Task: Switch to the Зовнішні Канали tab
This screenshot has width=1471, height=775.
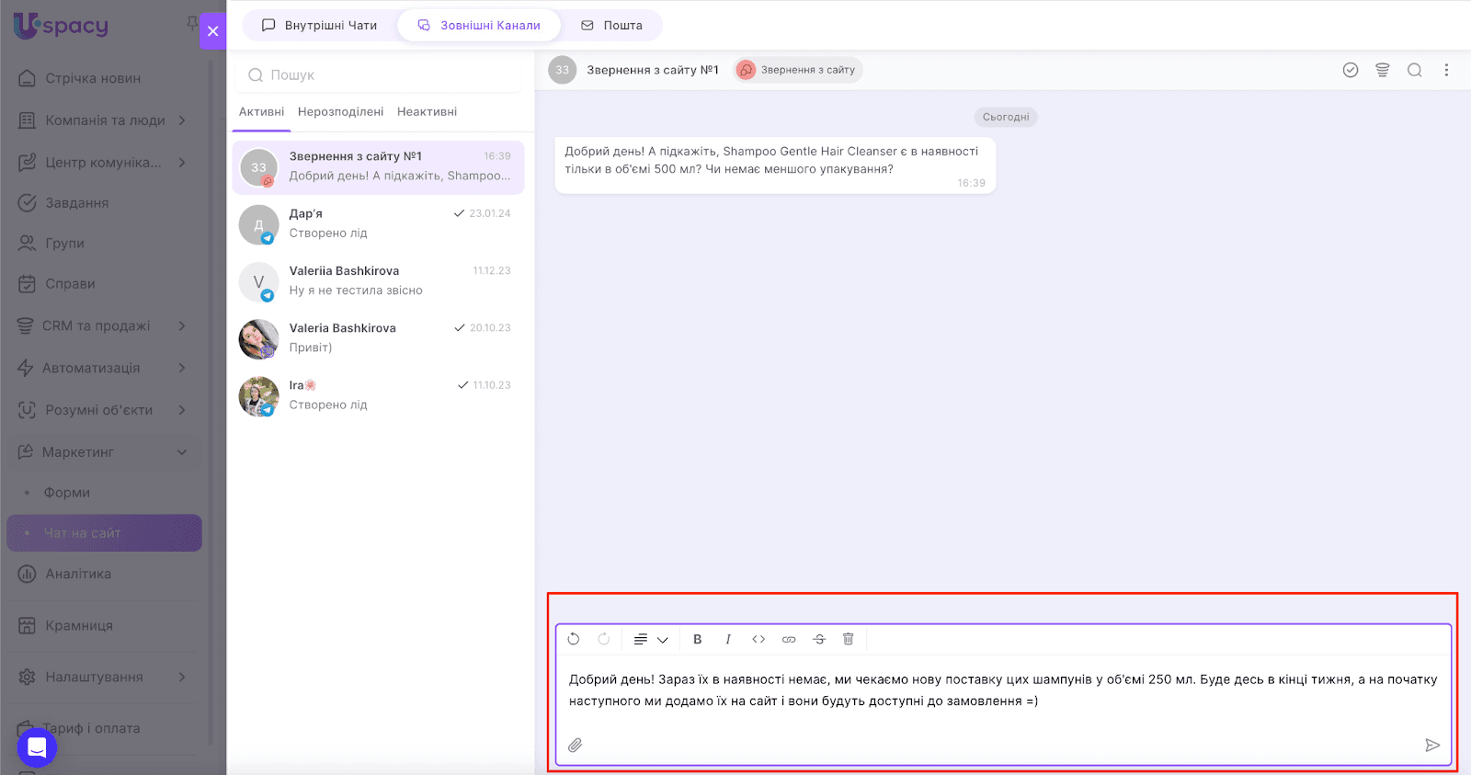Action: coord(479,26)
